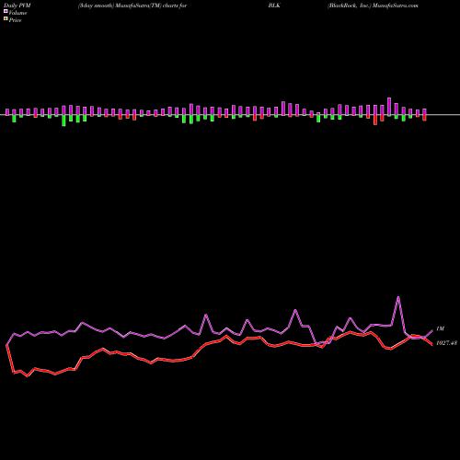
Task: Click the tallest purple bar in the histogram
Action: coord(389,107)
